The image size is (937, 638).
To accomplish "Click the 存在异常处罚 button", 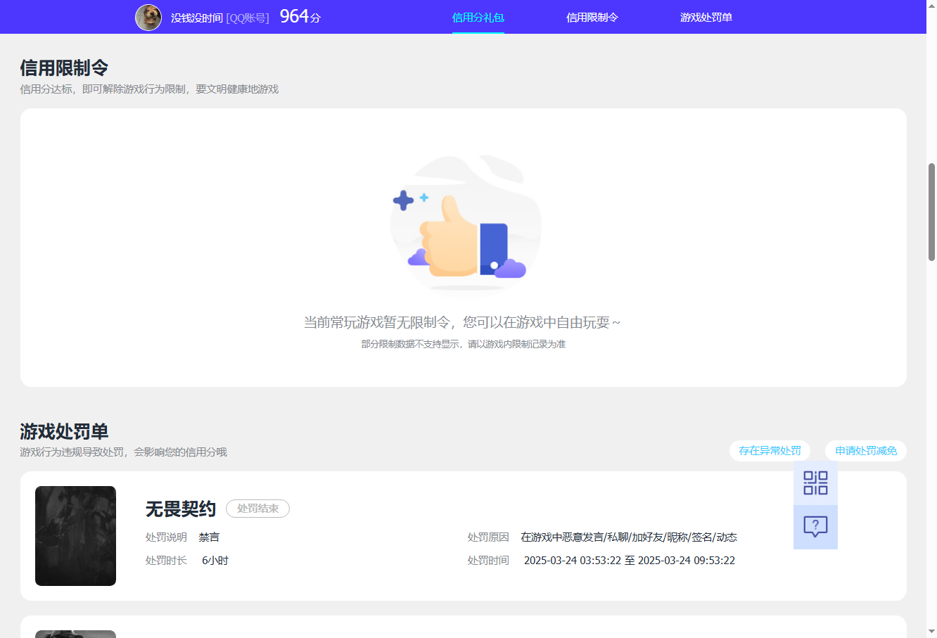I will pos(770,451).
